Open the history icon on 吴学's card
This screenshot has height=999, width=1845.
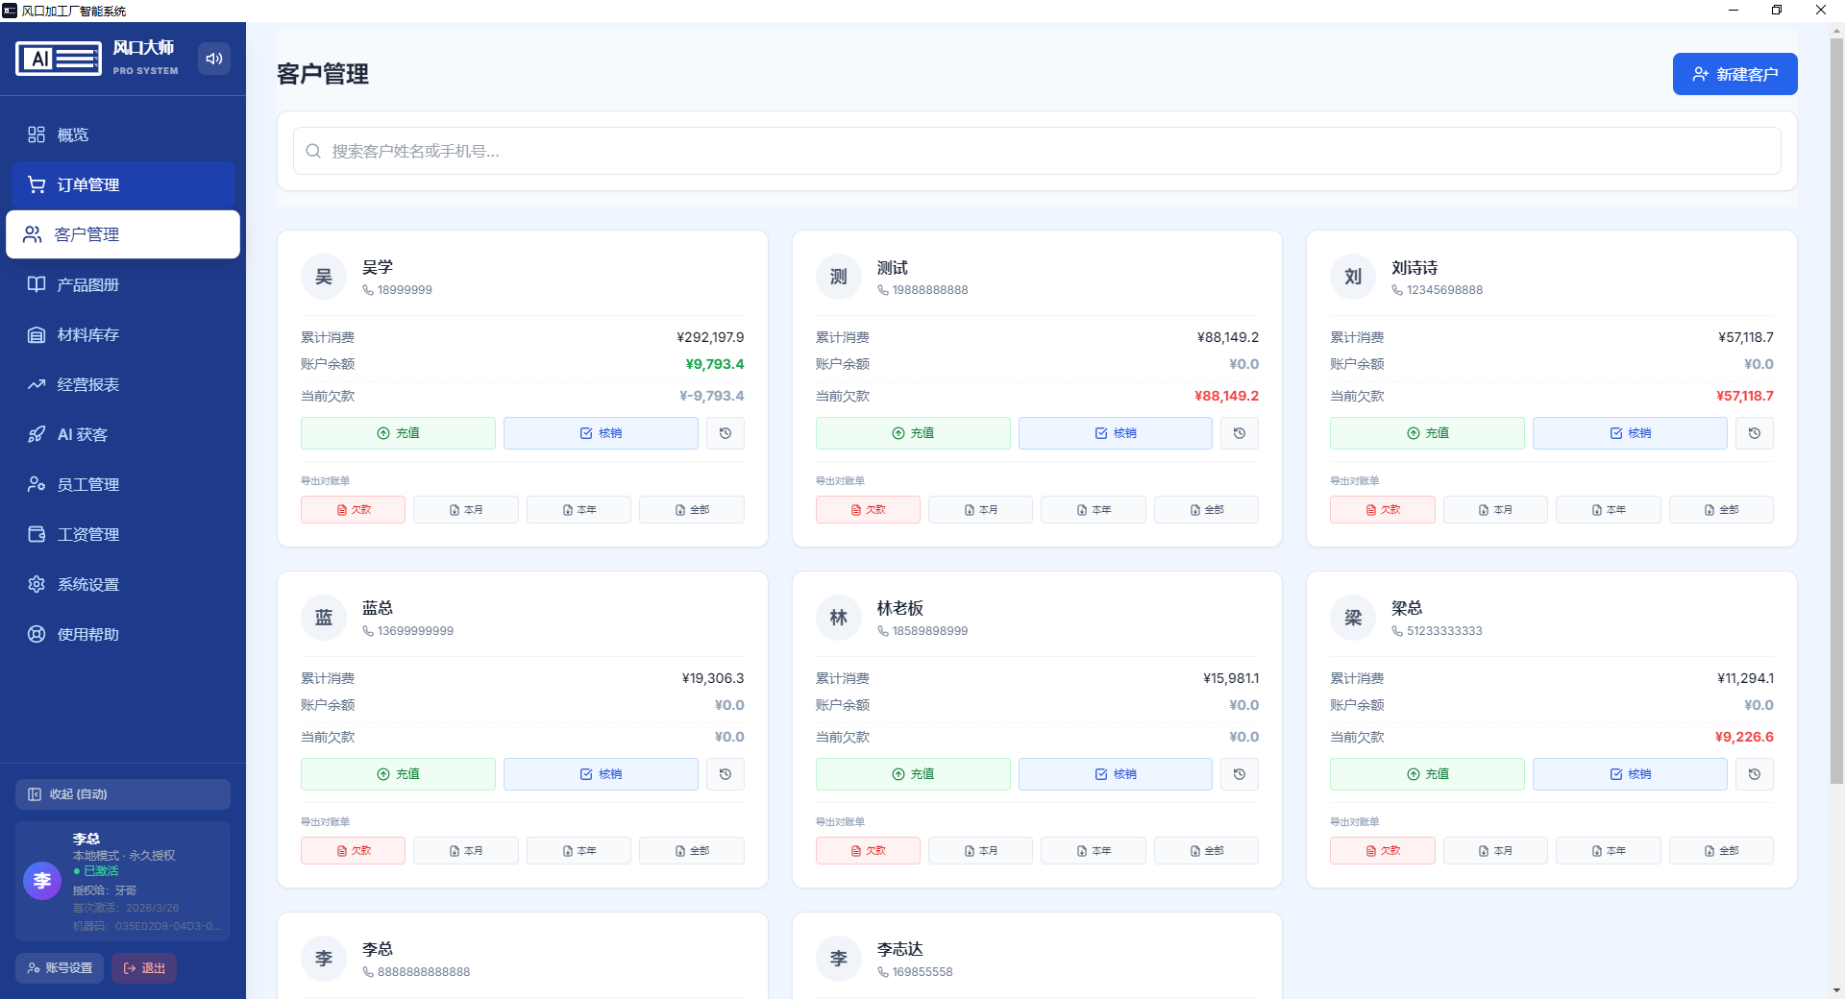[x=726, y=433]
